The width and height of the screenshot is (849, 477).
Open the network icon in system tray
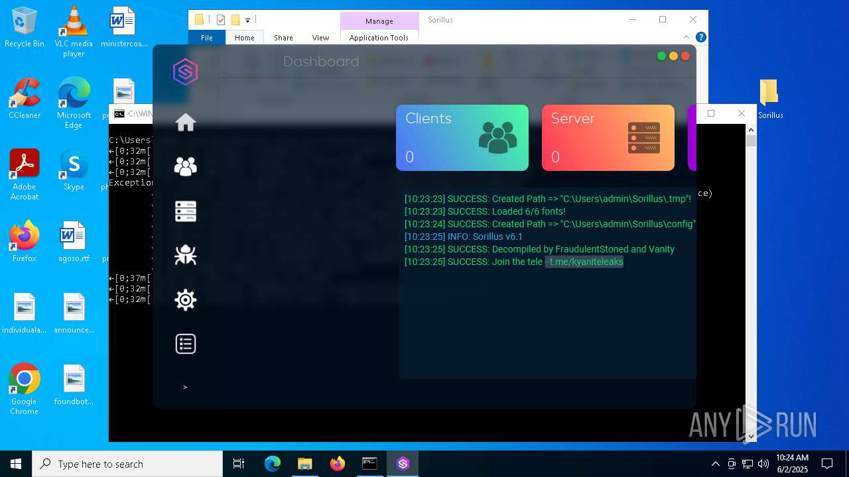748,464
